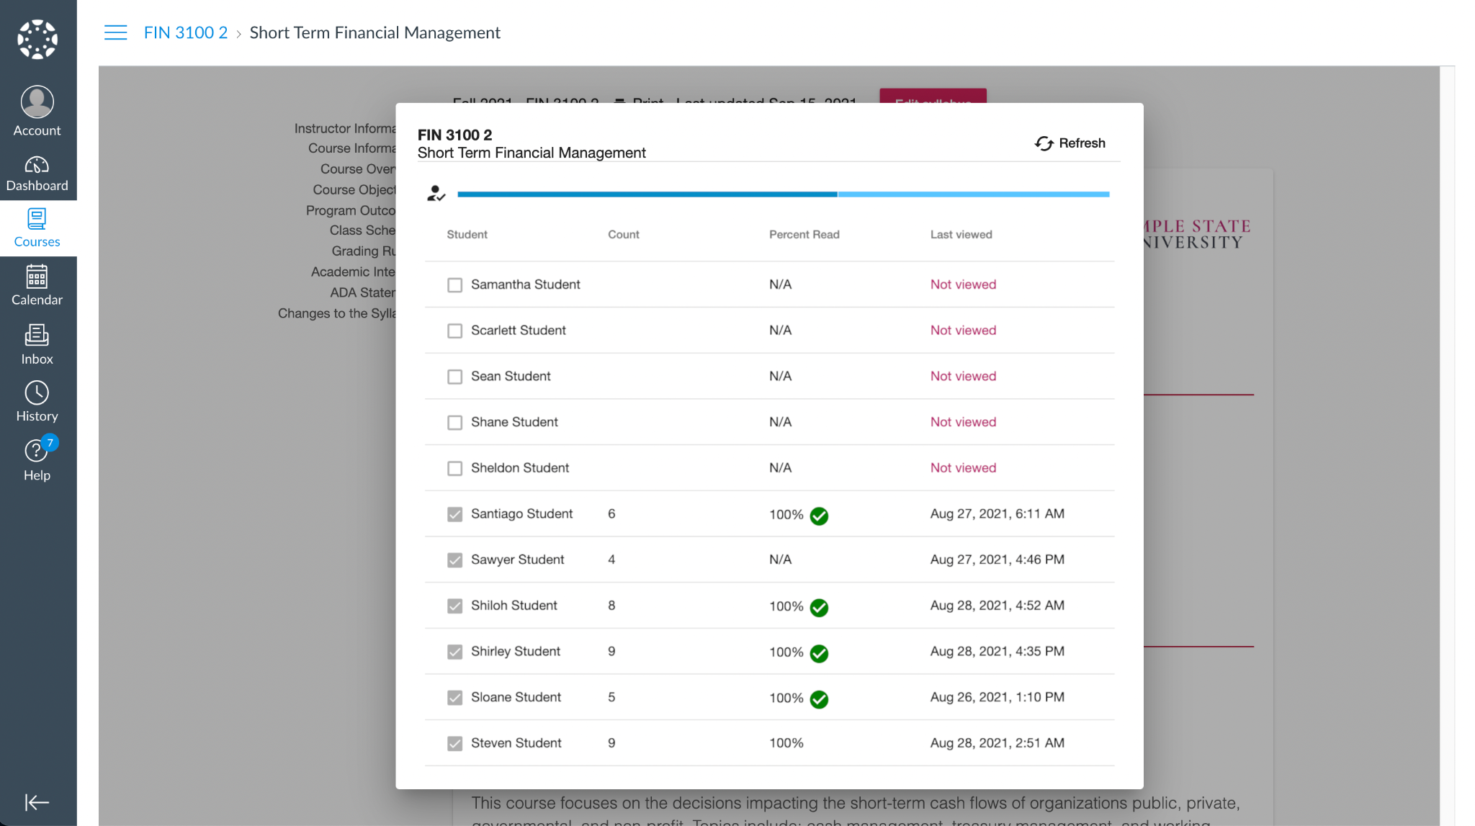The width and height of the screenshot is (1475, 826).
Task: Sort by the Last viewed column
Action: click(961, 235)
